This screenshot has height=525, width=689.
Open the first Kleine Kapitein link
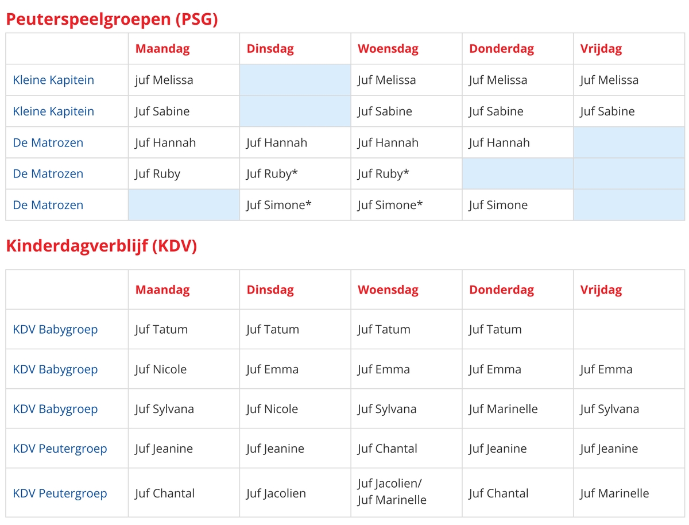coord(53,80)
